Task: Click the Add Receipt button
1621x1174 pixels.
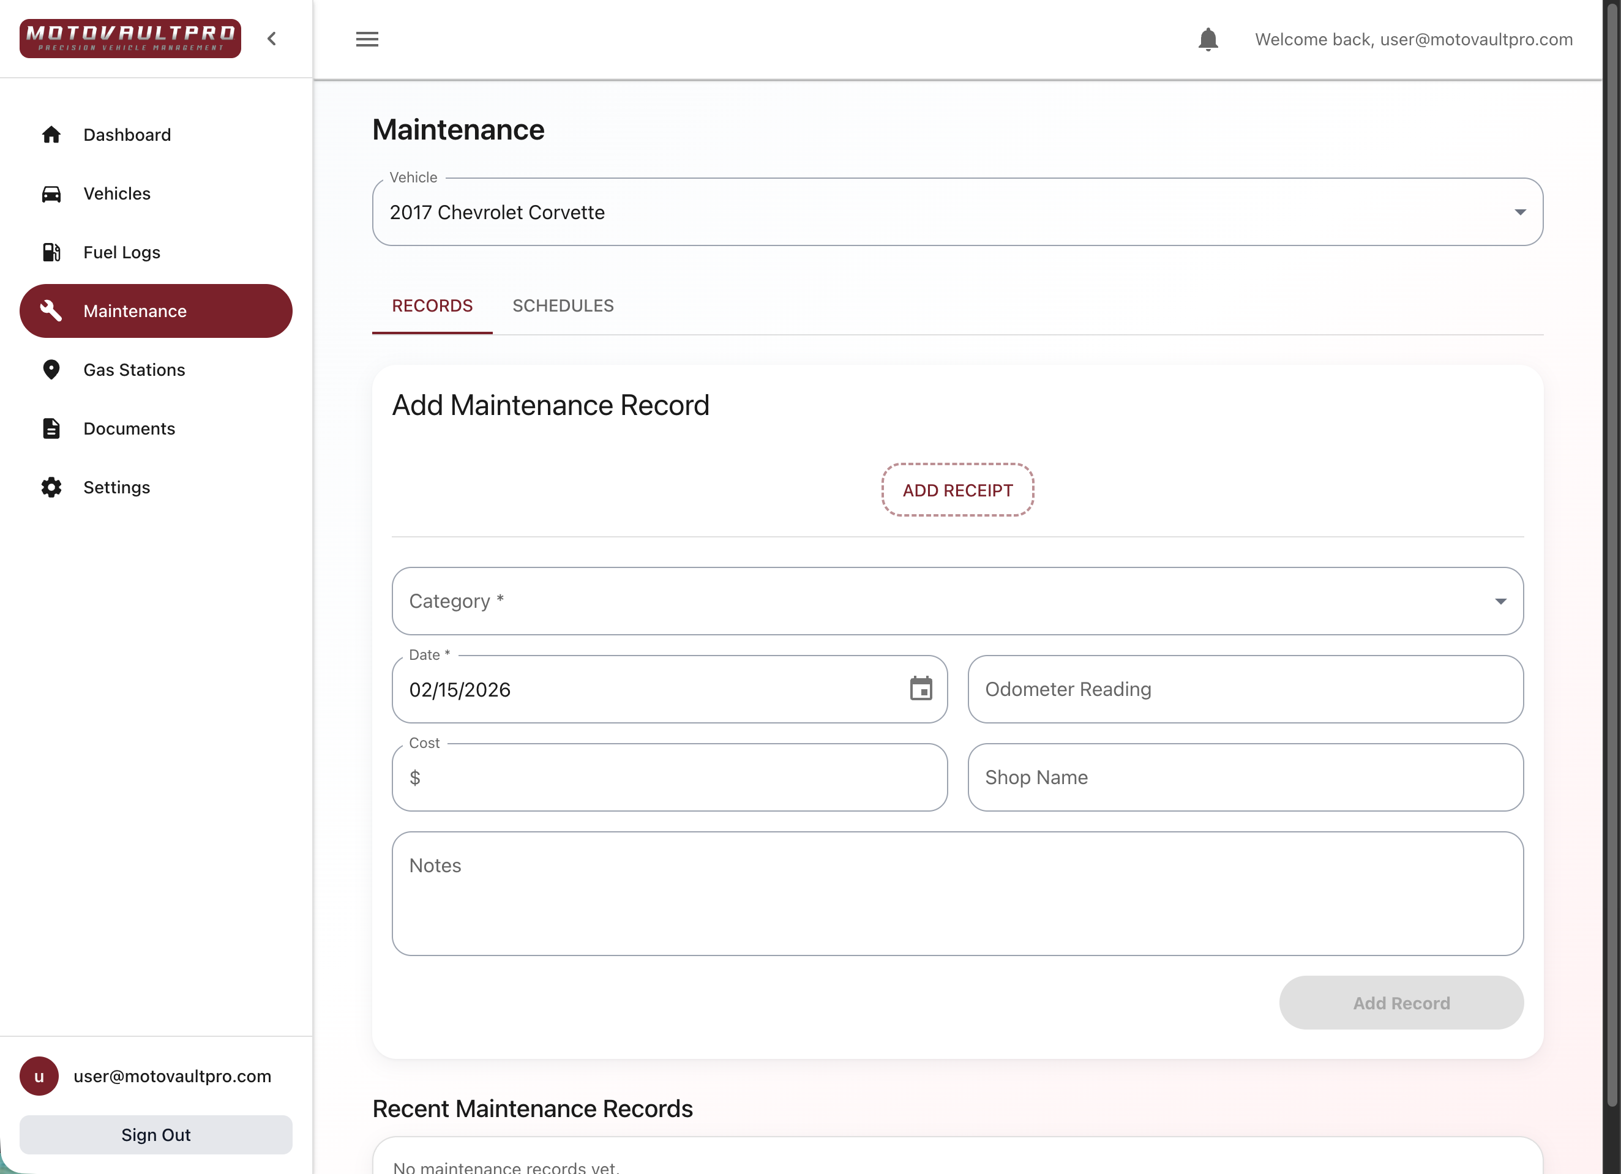Action: (957, 490)
